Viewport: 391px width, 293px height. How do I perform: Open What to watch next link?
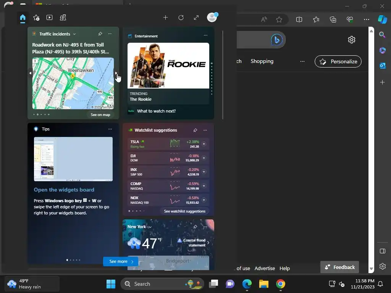pos(156,111)
